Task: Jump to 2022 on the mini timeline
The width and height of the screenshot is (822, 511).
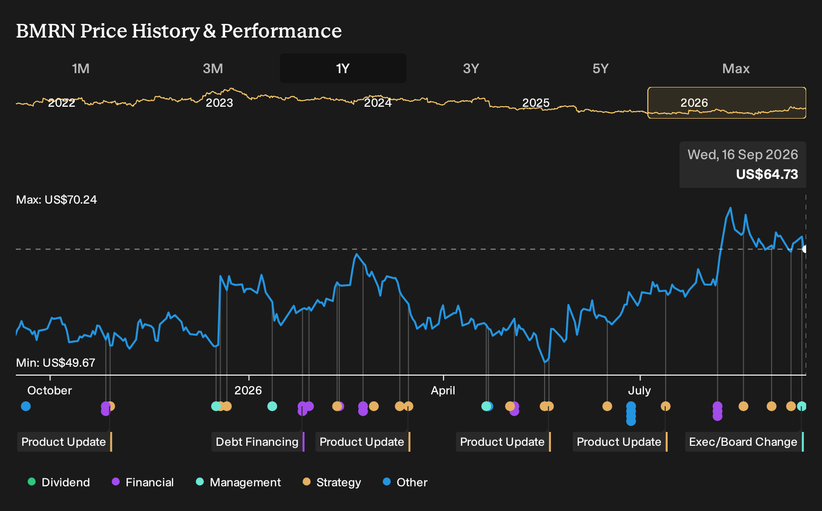Action: point(61,103)
